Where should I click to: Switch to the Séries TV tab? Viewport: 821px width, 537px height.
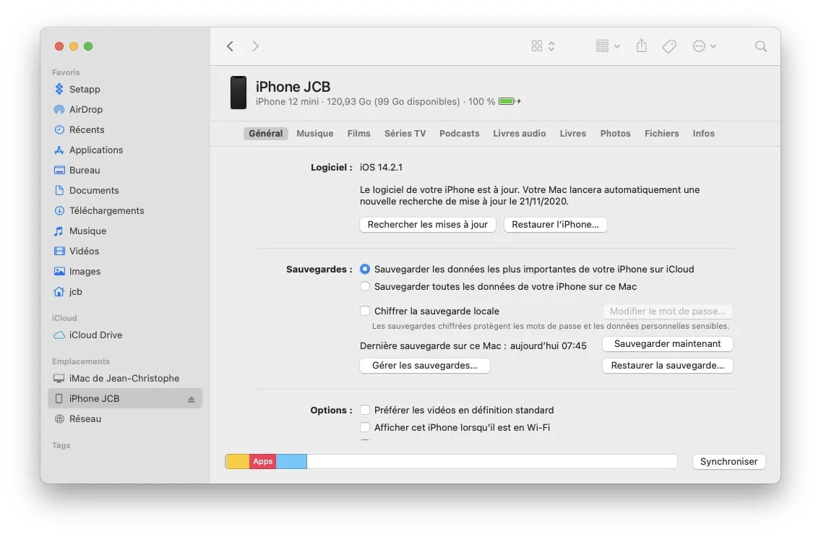[405, 134]
